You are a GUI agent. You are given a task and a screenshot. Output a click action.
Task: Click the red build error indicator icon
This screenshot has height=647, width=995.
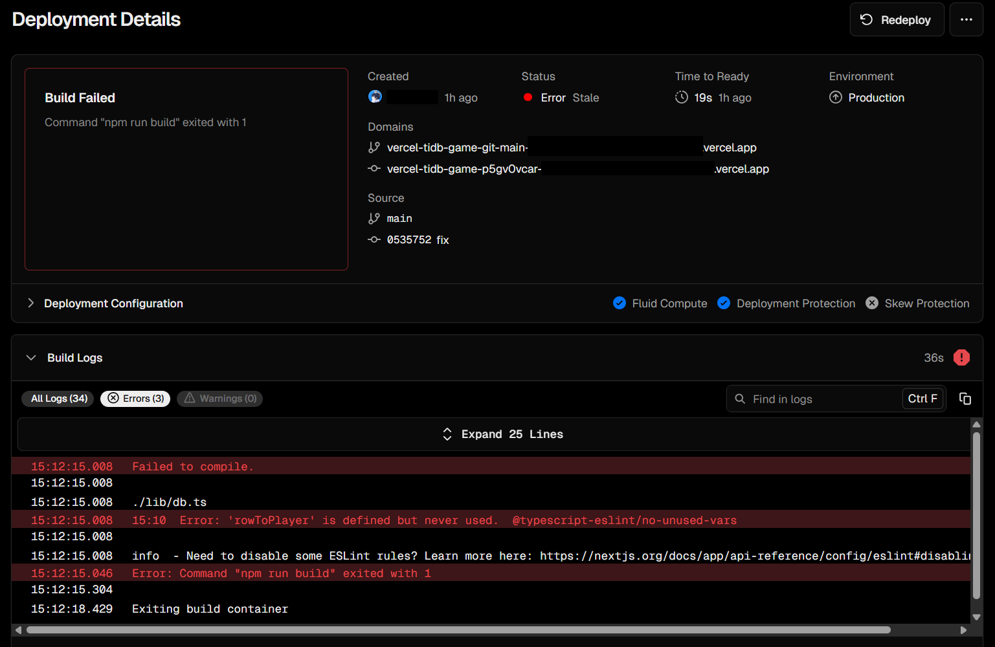(961, 357)
